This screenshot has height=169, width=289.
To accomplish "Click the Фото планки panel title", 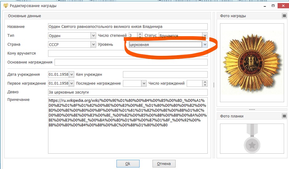I will click(232, 116).
